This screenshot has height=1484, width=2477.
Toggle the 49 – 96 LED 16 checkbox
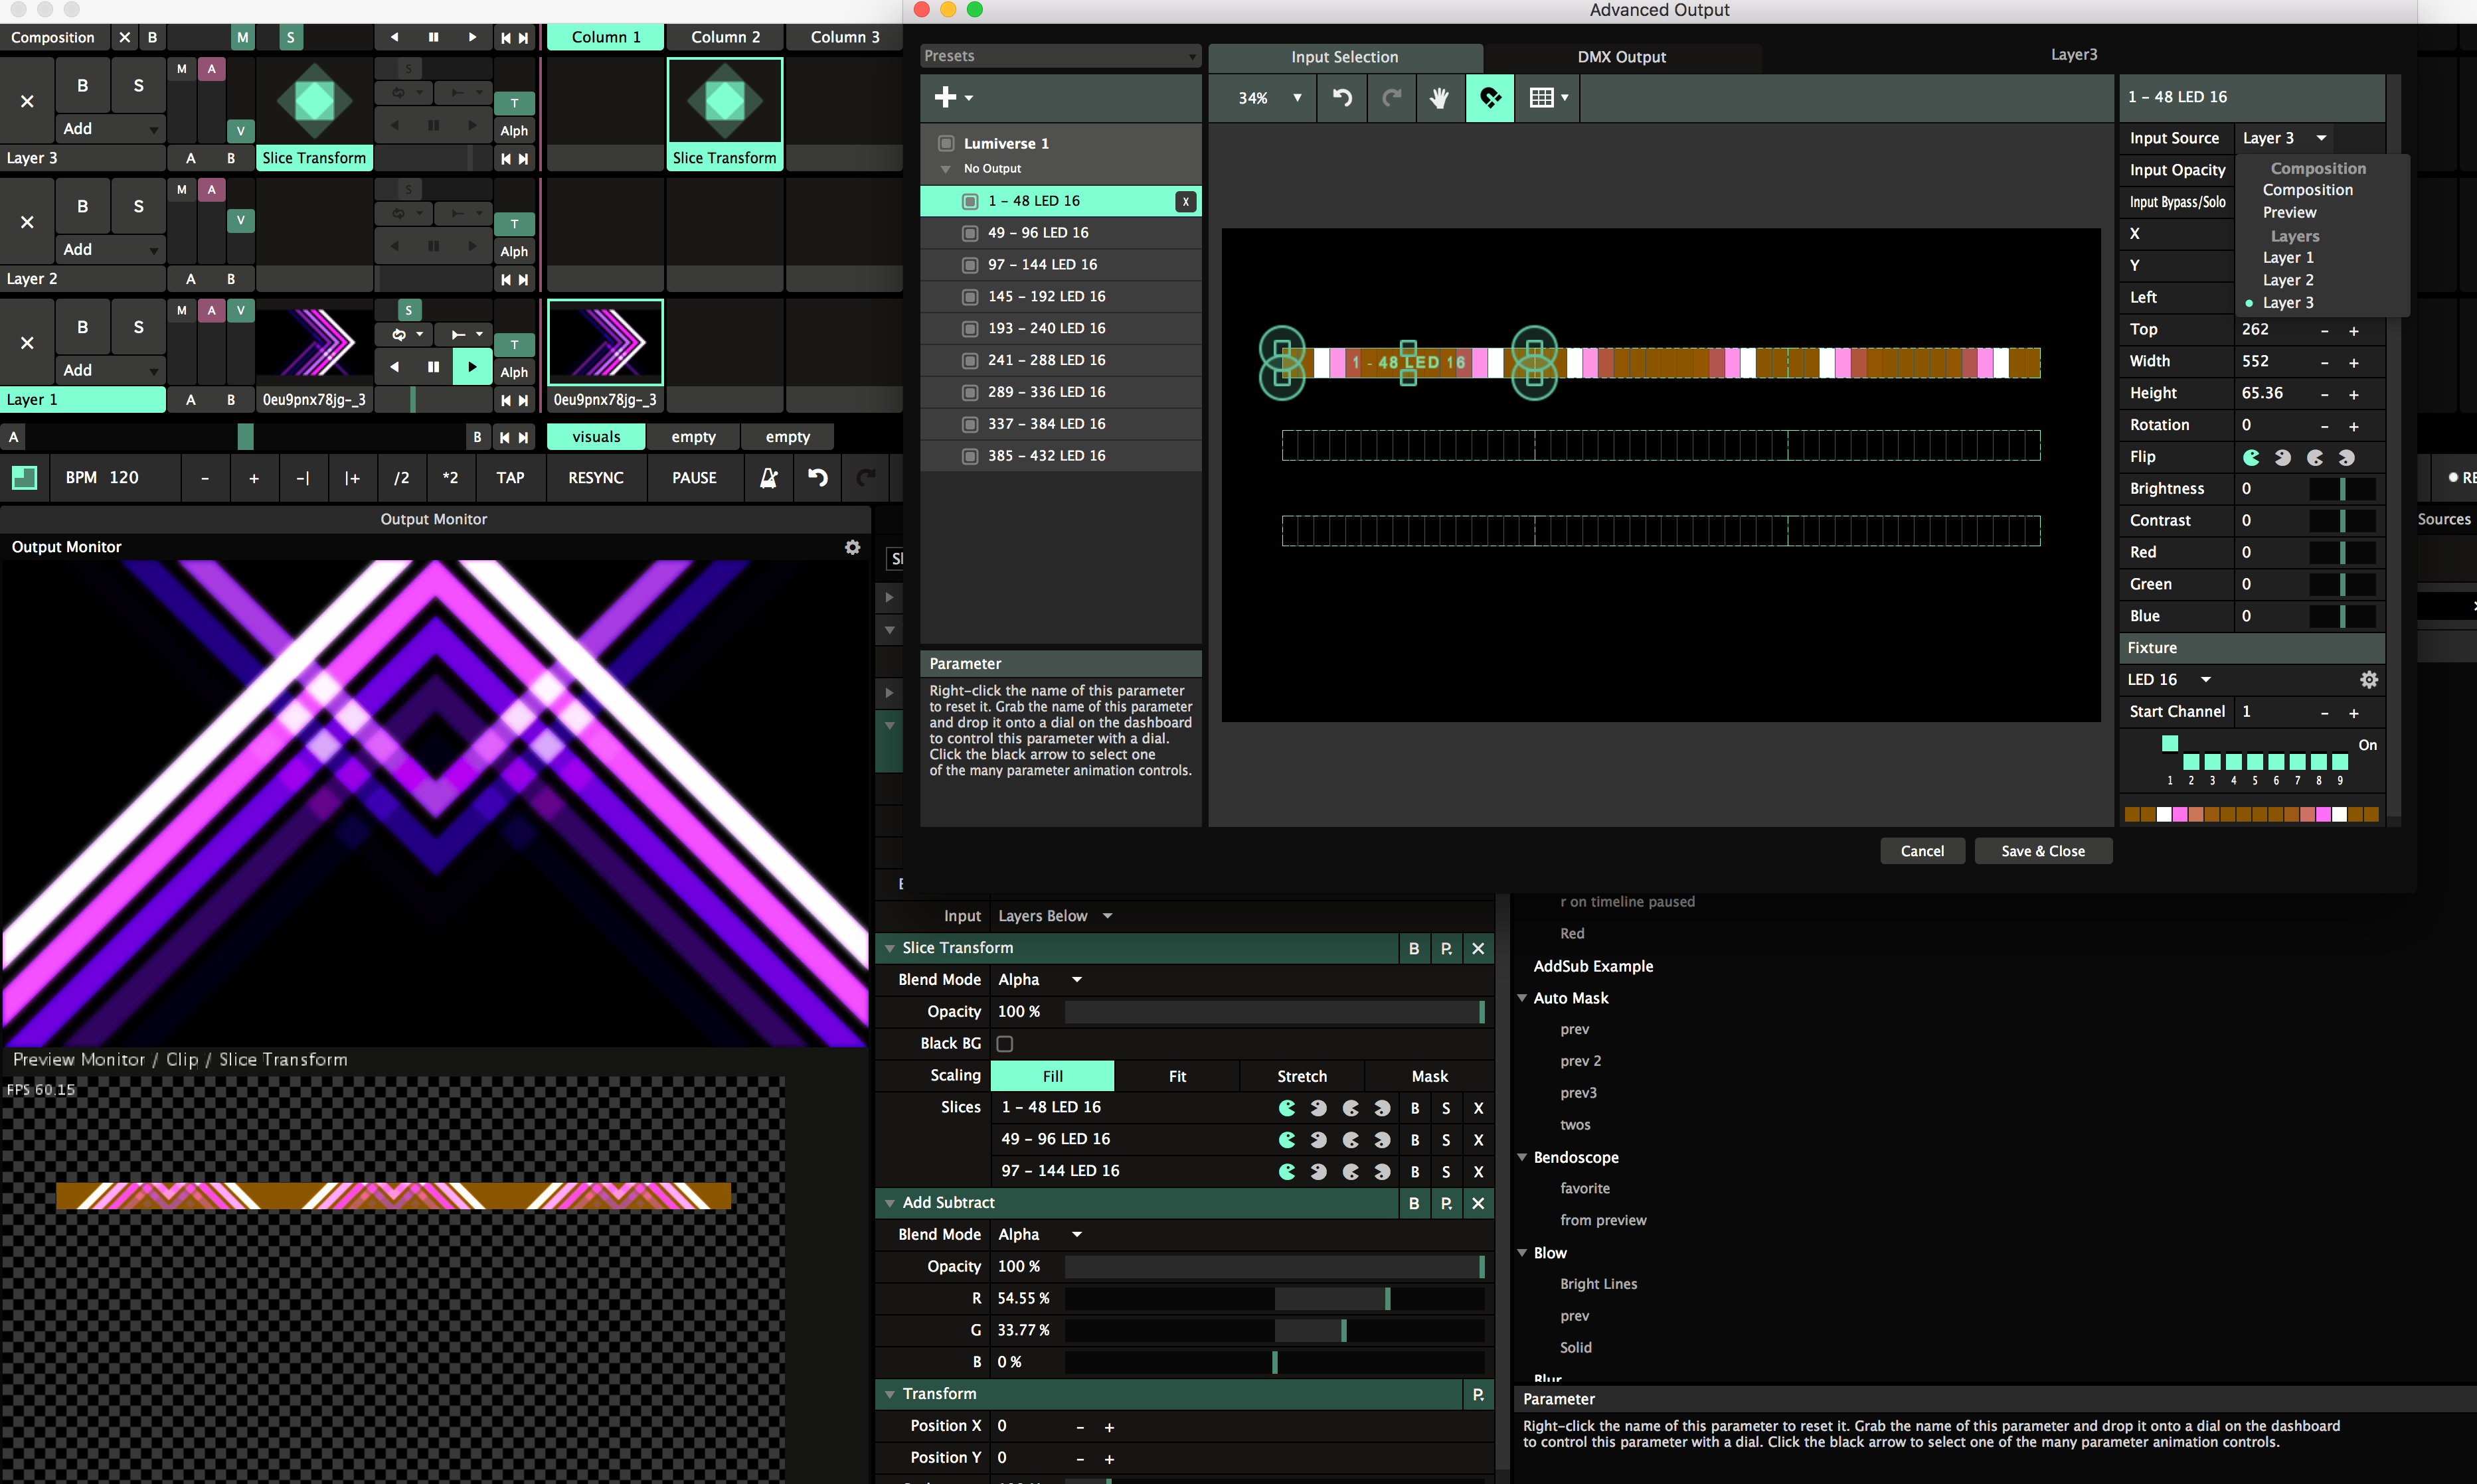(x=970, y=233)
